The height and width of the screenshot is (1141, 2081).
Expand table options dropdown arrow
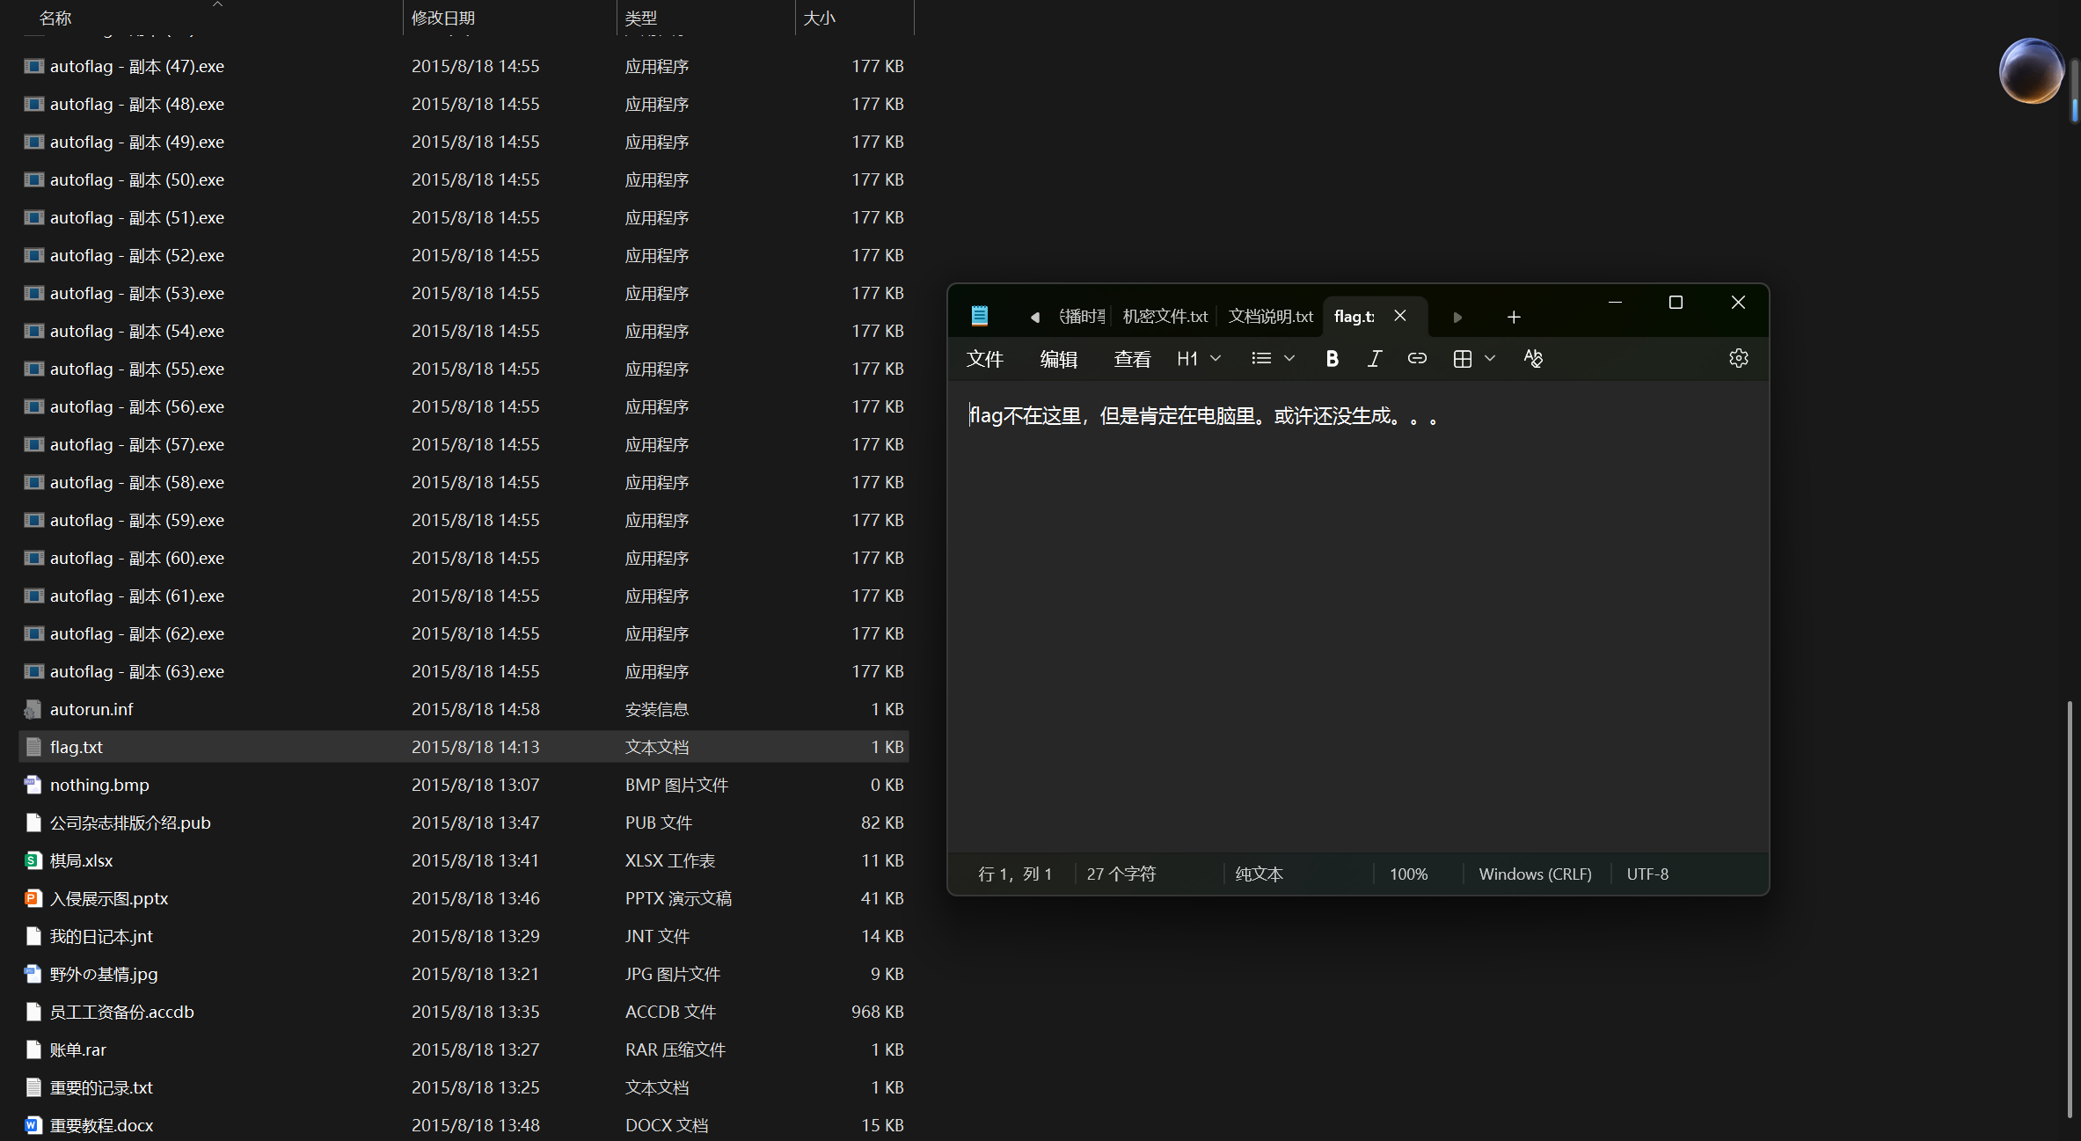[x=1490, y=359]
